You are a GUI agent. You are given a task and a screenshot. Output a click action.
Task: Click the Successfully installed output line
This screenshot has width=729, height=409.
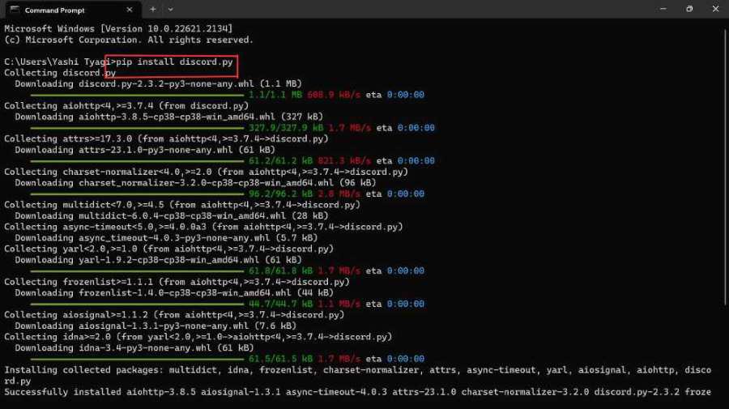[x=357, y=392]
